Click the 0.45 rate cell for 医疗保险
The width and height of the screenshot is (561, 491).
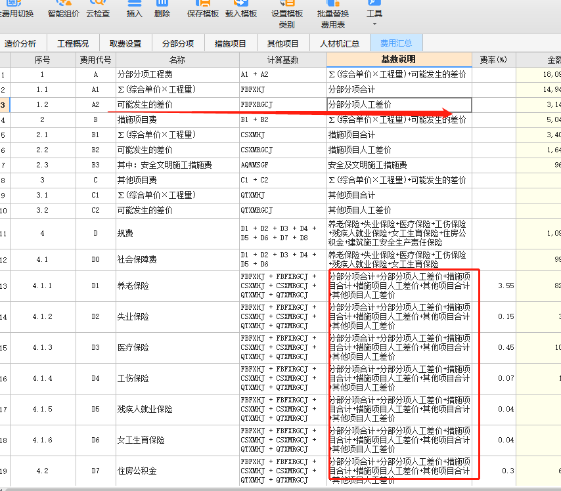click(x=494, y=348)
